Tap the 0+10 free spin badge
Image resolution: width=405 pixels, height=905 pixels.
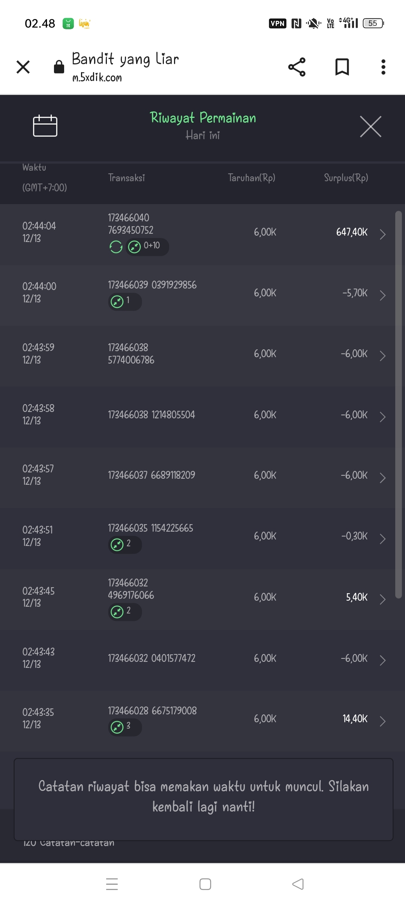(147, 247)
